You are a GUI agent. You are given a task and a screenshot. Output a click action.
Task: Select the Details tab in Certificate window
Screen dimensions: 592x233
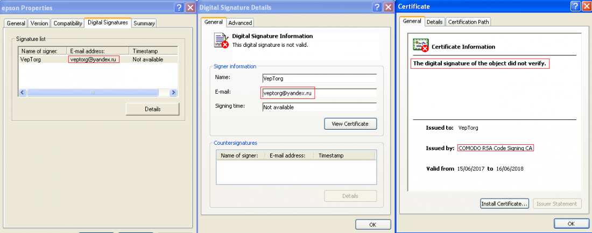(434, 22)
